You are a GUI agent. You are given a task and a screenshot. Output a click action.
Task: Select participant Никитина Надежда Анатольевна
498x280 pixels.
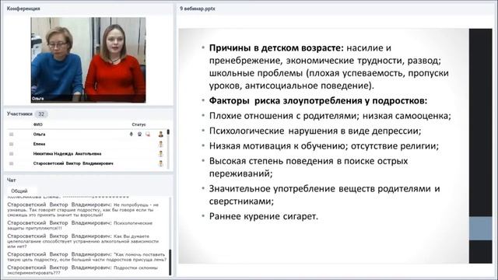tap(68, 154)
